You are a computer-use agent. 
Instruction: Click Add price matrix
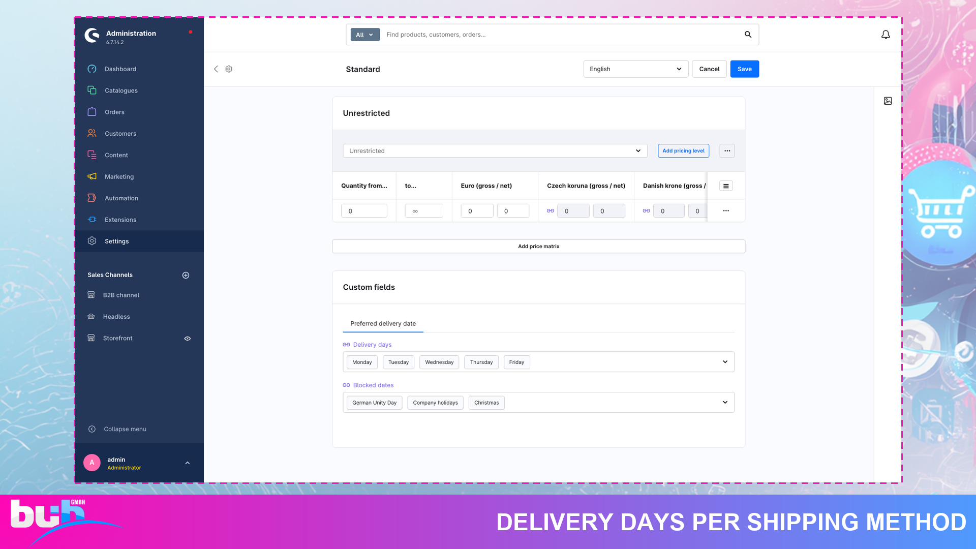click(538, 247)
